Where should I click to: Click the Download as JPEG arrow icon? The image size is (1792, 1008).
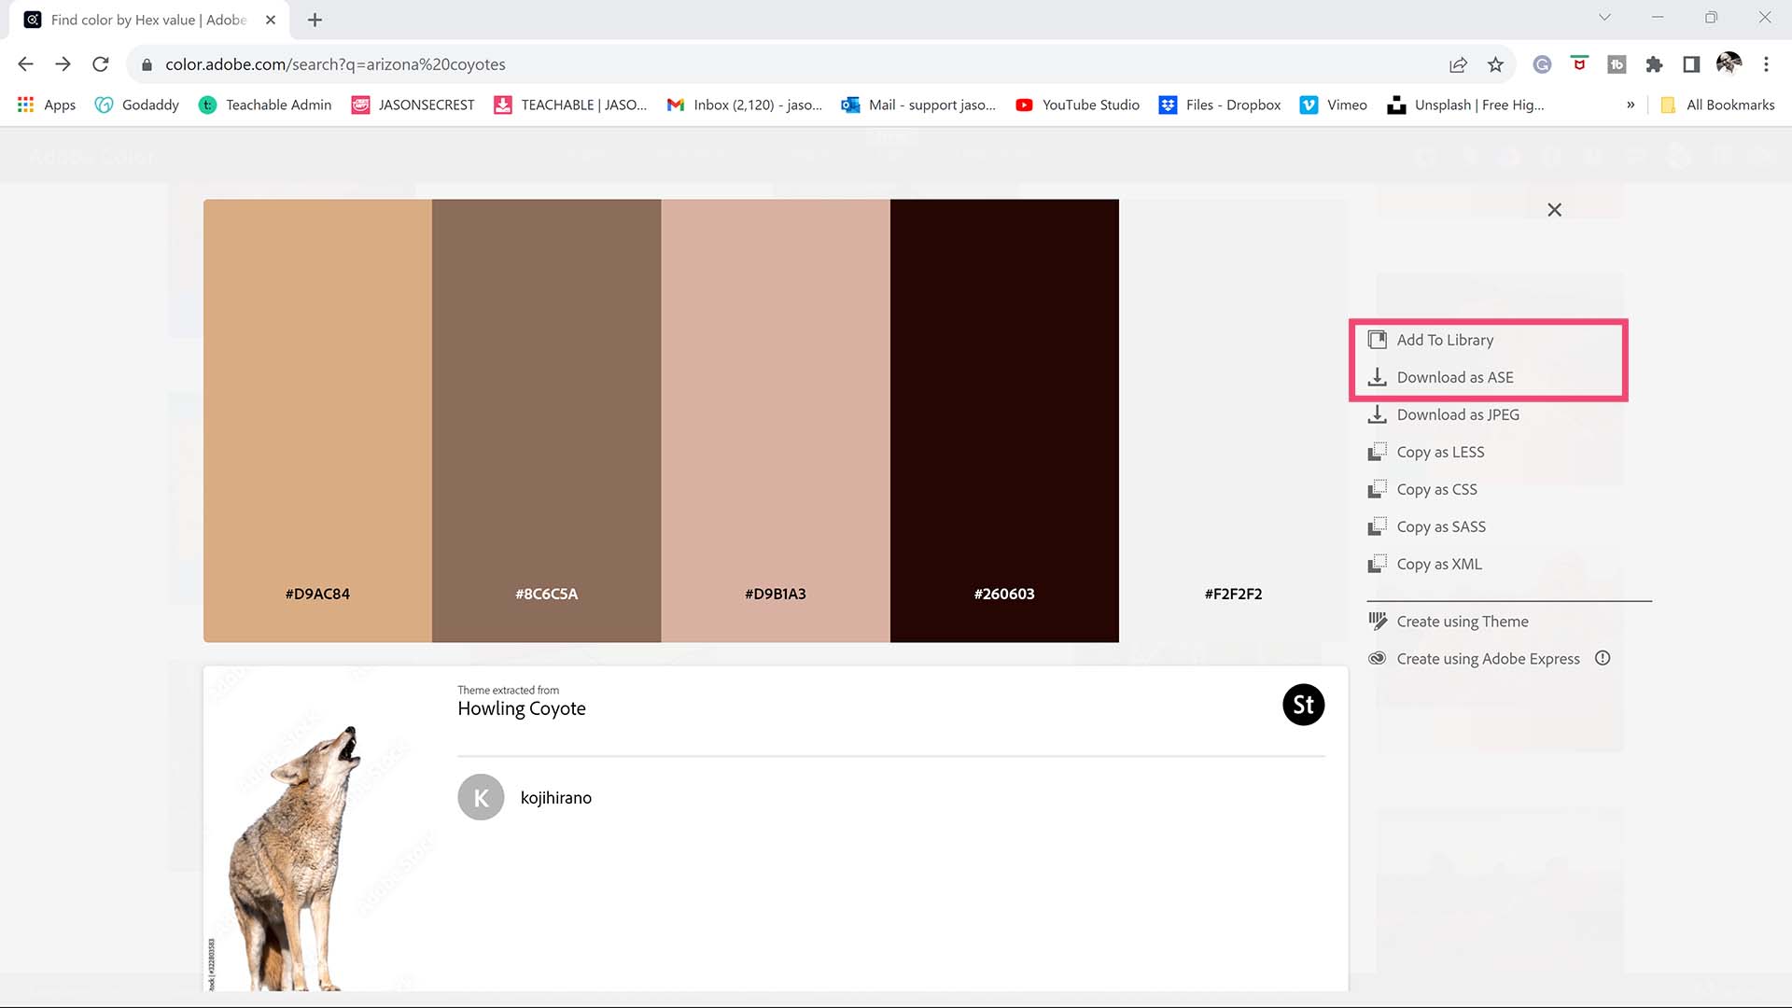(x=1377, y=414)
